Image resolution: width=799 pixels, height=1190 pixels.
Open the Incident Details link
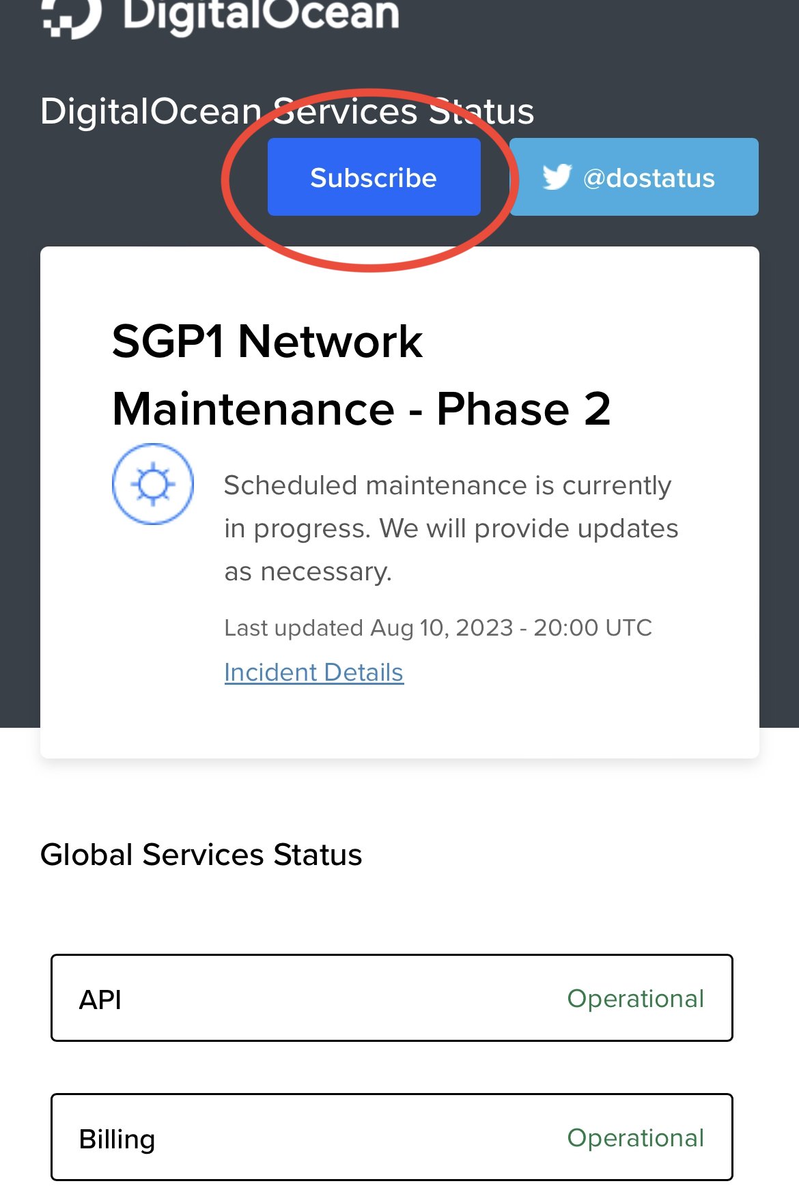point(314,672)
